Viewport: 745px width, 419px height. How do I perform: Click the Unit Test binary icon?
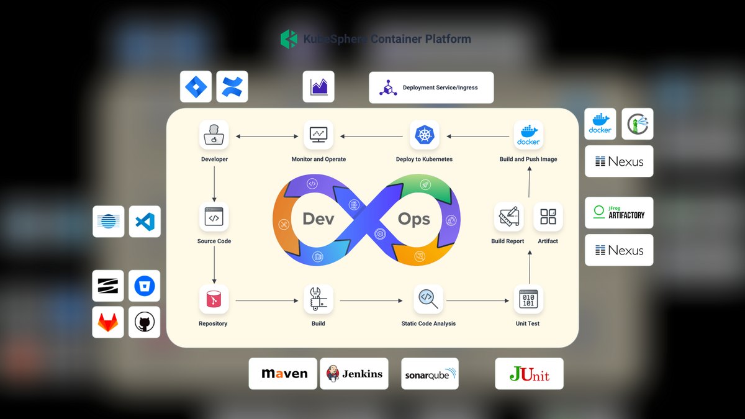click(528, 300)
